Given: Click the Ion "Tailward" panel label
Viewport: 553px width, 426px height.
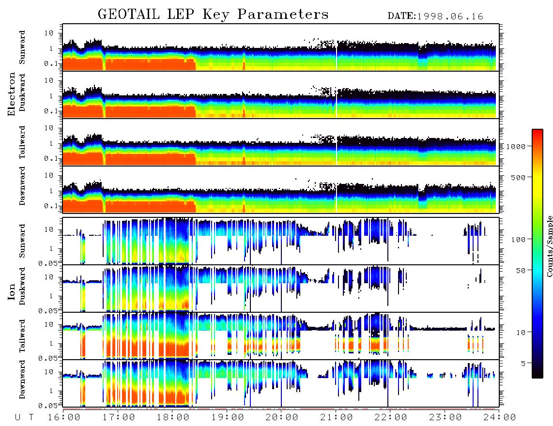Looking at the screenshot, I should tap(22, 336).
